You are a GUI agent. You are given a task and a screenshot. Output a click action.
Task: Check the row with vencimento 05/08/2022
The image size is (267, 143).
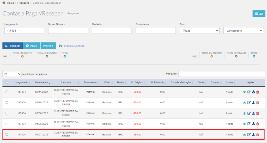tap(7, 124)
